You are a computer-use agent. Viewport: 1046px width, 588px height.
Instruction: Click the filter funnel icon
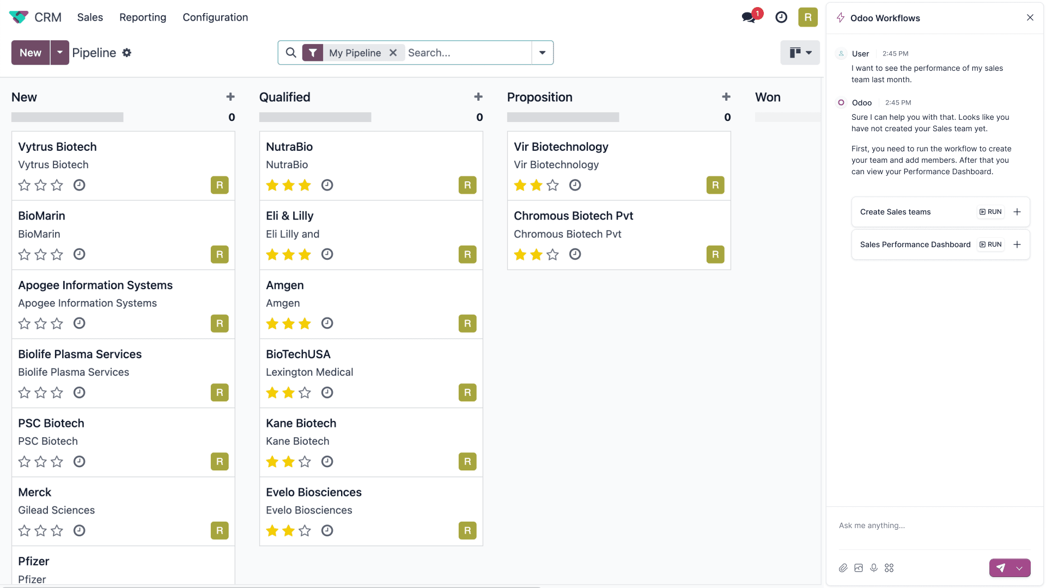313,53
